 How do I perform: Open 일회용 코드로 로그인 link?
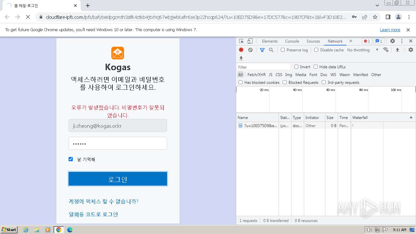point(93,214)
